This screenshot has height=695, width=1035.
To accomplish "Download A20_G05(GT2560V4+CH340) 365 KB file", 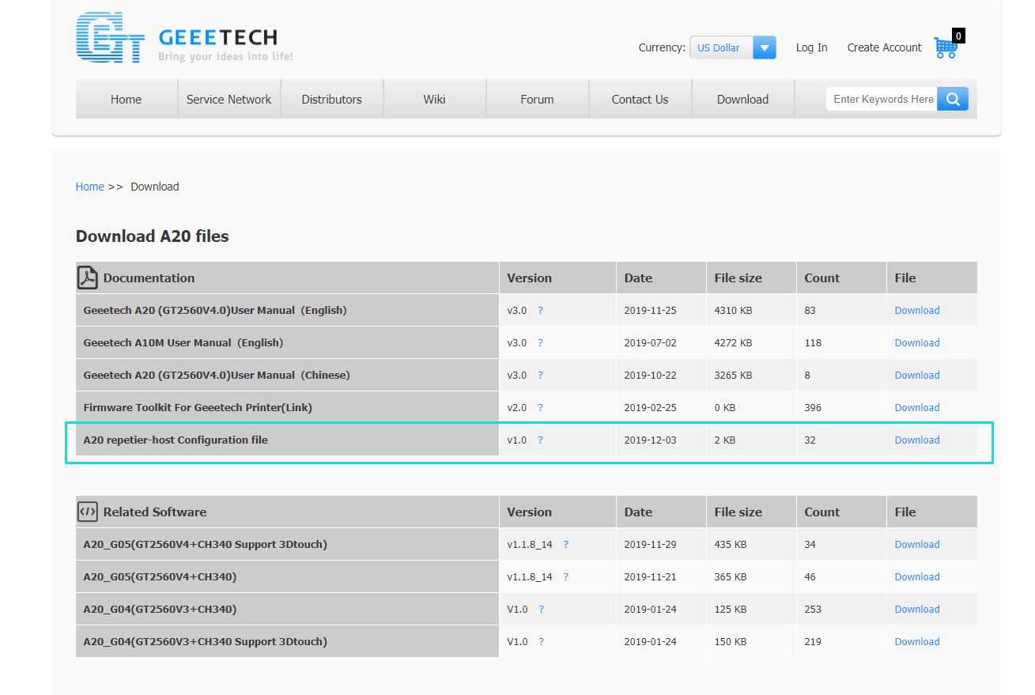I will tap(917, 576).
